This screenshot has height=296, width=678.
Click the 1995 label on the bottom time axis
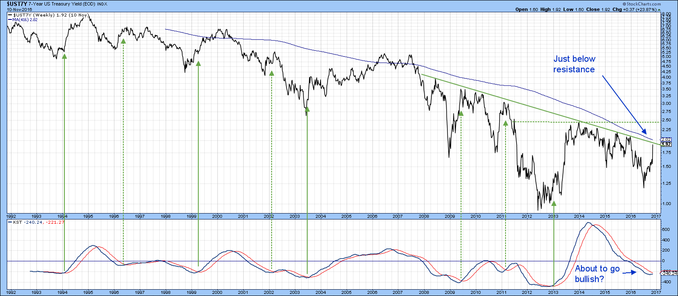pos(88,292)
